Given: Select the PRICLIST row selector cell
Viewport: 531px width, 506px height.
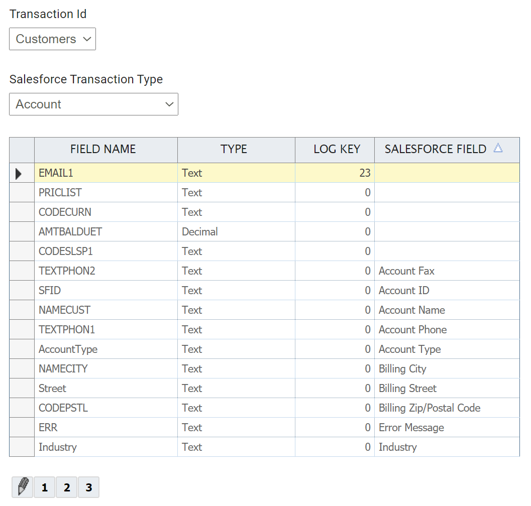Looking at the screenshot, I should [22, 193].
